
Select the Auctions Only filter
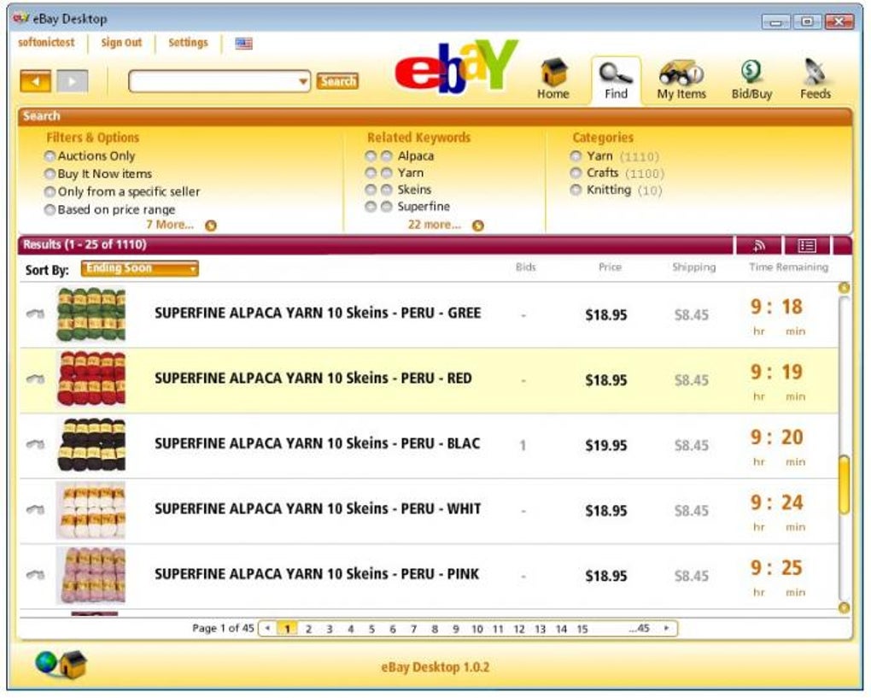pyautogui.click(x=50, y=156)
